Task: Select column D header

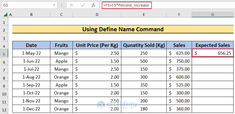Action: click(x=97, y=14)
